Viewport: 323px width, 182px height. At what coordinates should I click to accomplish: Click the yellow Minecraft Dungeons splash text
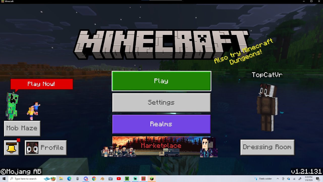click(244, 51)
